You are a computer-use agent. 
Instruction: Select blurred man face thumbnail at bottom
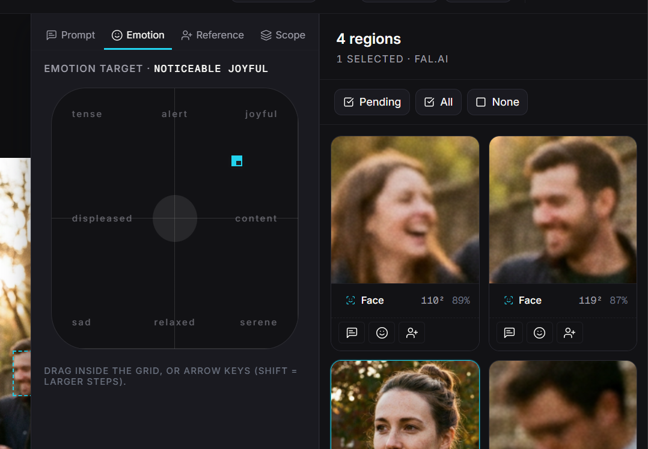[x=563, y=405]
